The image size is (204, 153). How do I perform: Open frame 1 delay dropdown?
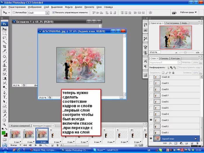[x=17, y=142]
